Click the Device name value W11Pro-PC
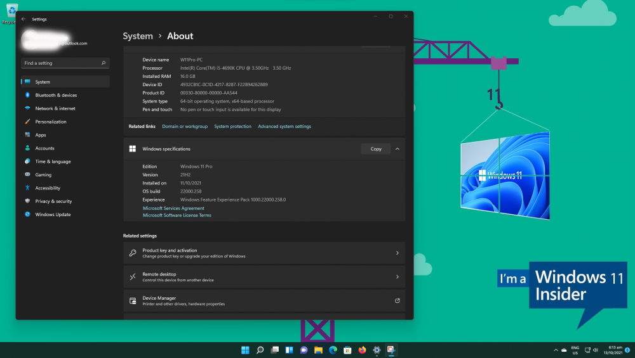The width and height of the screenshot is (635, 358). [191, 60]
